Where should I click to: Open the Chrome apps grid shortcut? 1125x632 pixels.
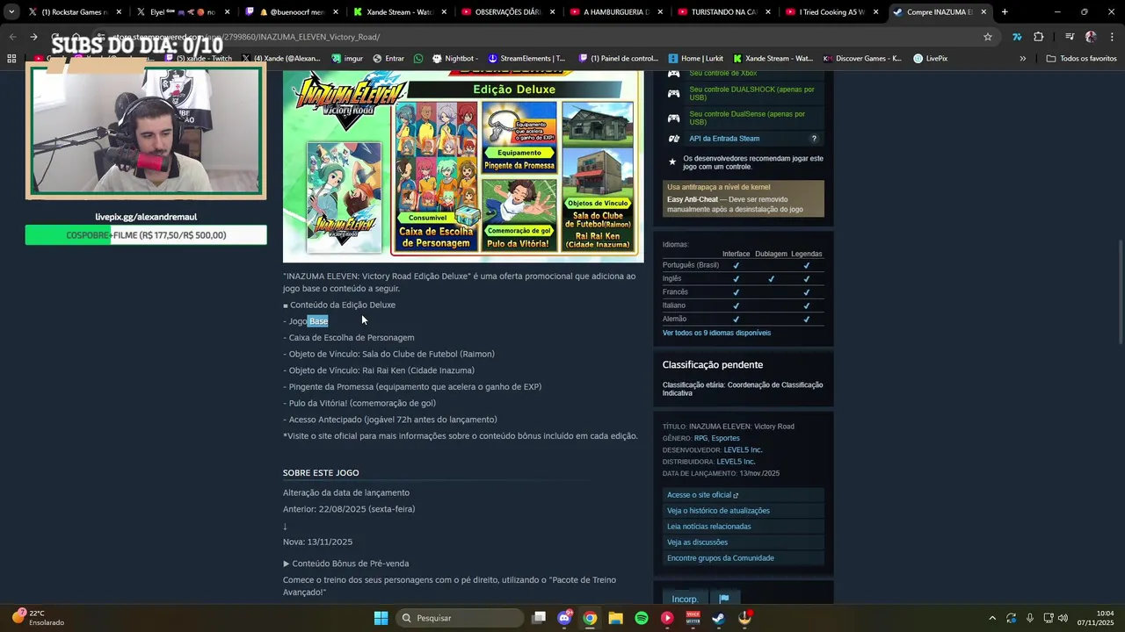click(11, 58)
